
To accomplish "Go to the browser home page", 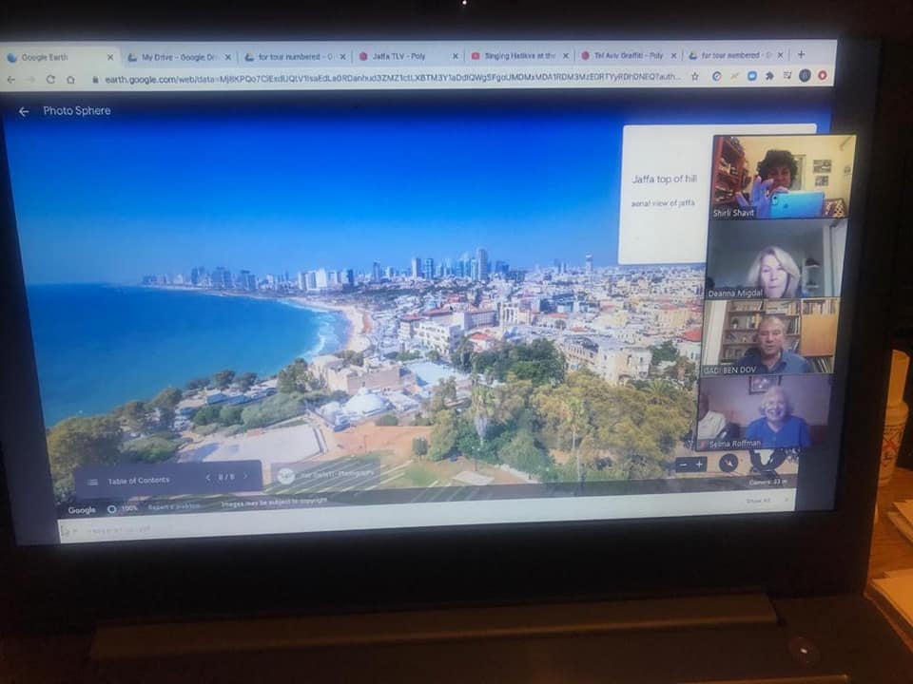I will pos(70,80).
